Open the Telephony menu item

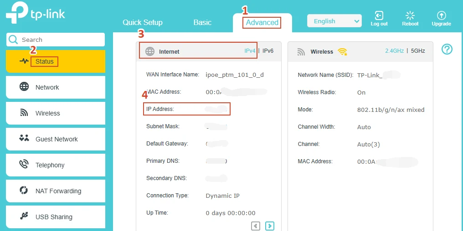pyautogui.click(x=56, y=165)
